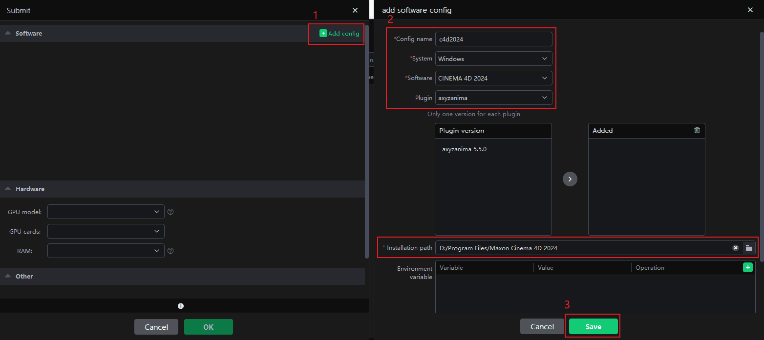This screenshot has height=340, width=764.
Task: Open the GPU cards dropdown
Action: (106, 231)
